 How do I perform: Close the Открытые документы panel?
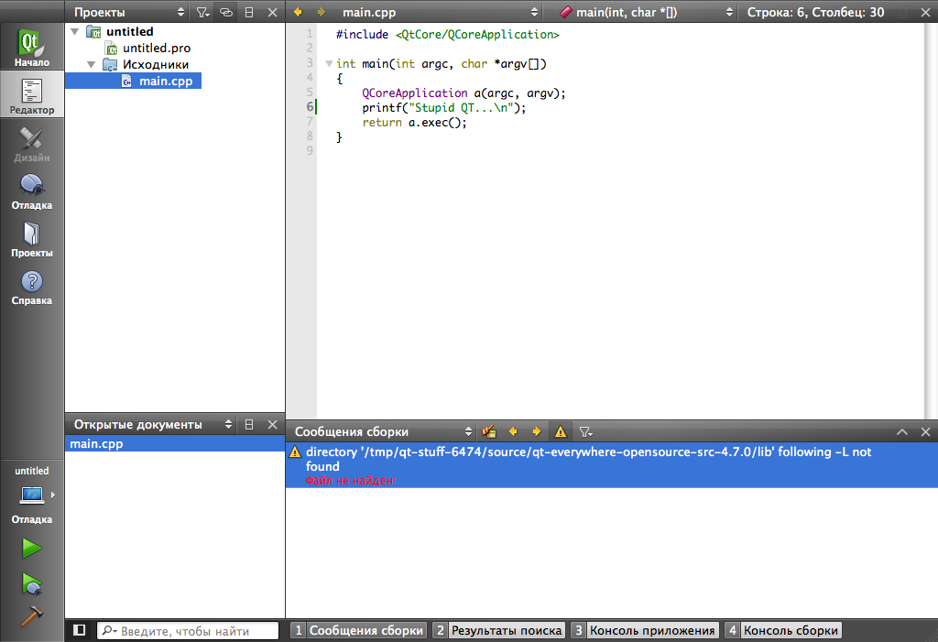tap(272, 424)
